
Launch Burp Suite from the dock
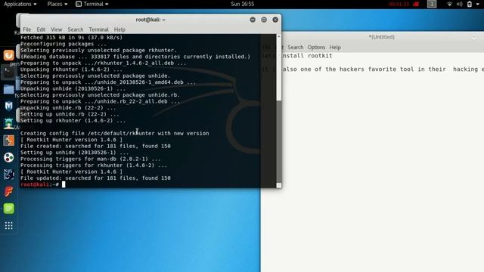point(8,141)
